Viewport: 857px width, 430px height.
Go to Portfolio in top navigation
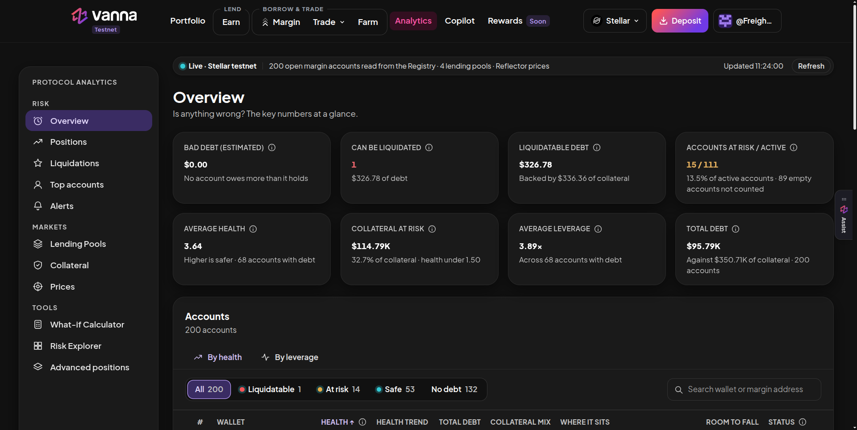(188, 21)
